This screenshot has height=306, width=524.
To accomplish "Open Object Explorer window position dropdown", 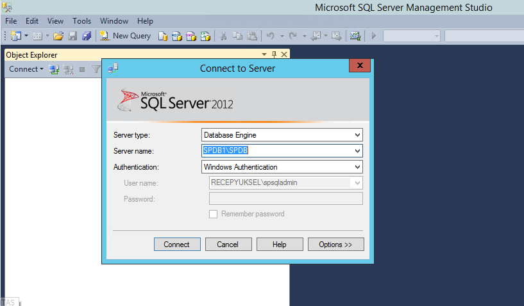I will click(264, 54).
